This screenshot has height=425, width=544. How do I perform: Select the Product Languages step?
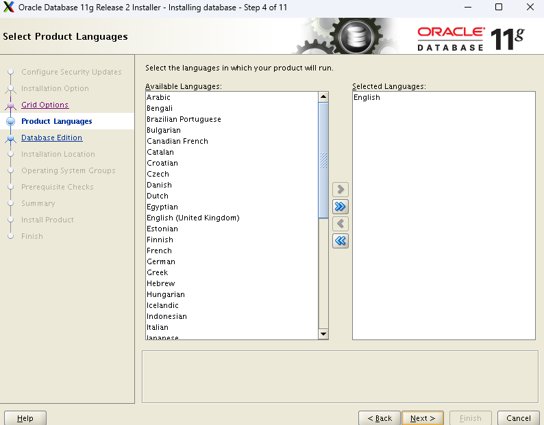pyautogui.click(x=57, y=121)
